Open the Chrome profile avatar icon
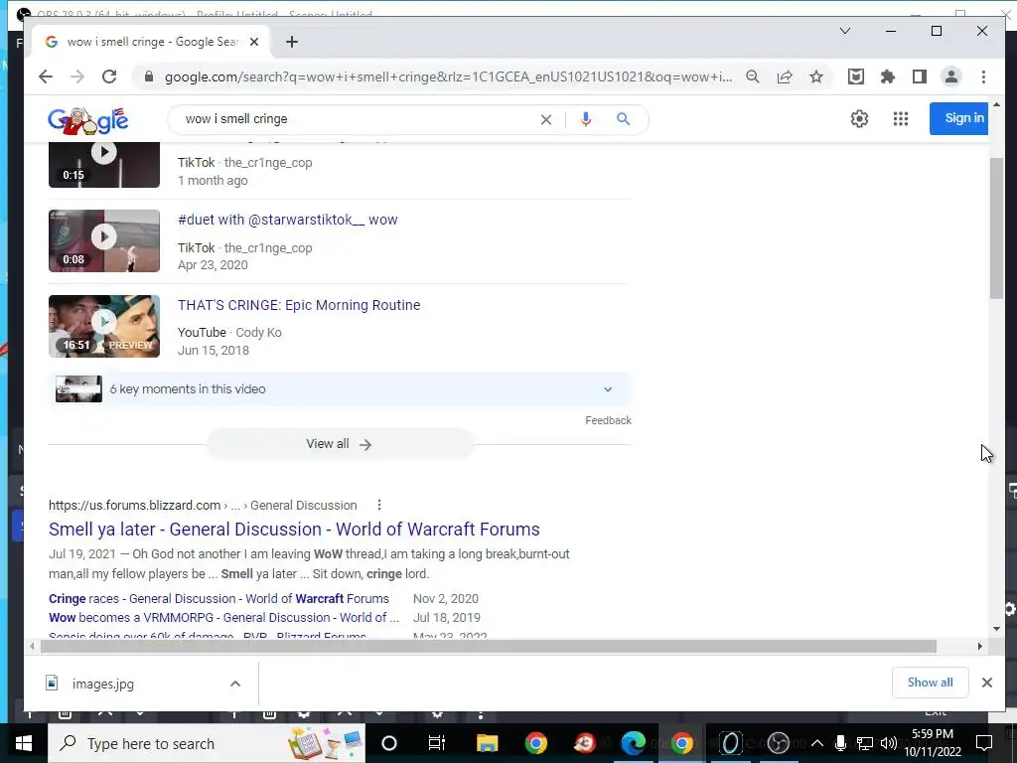The width and height of the screenshot is (1017, 763). coord(950,76)
